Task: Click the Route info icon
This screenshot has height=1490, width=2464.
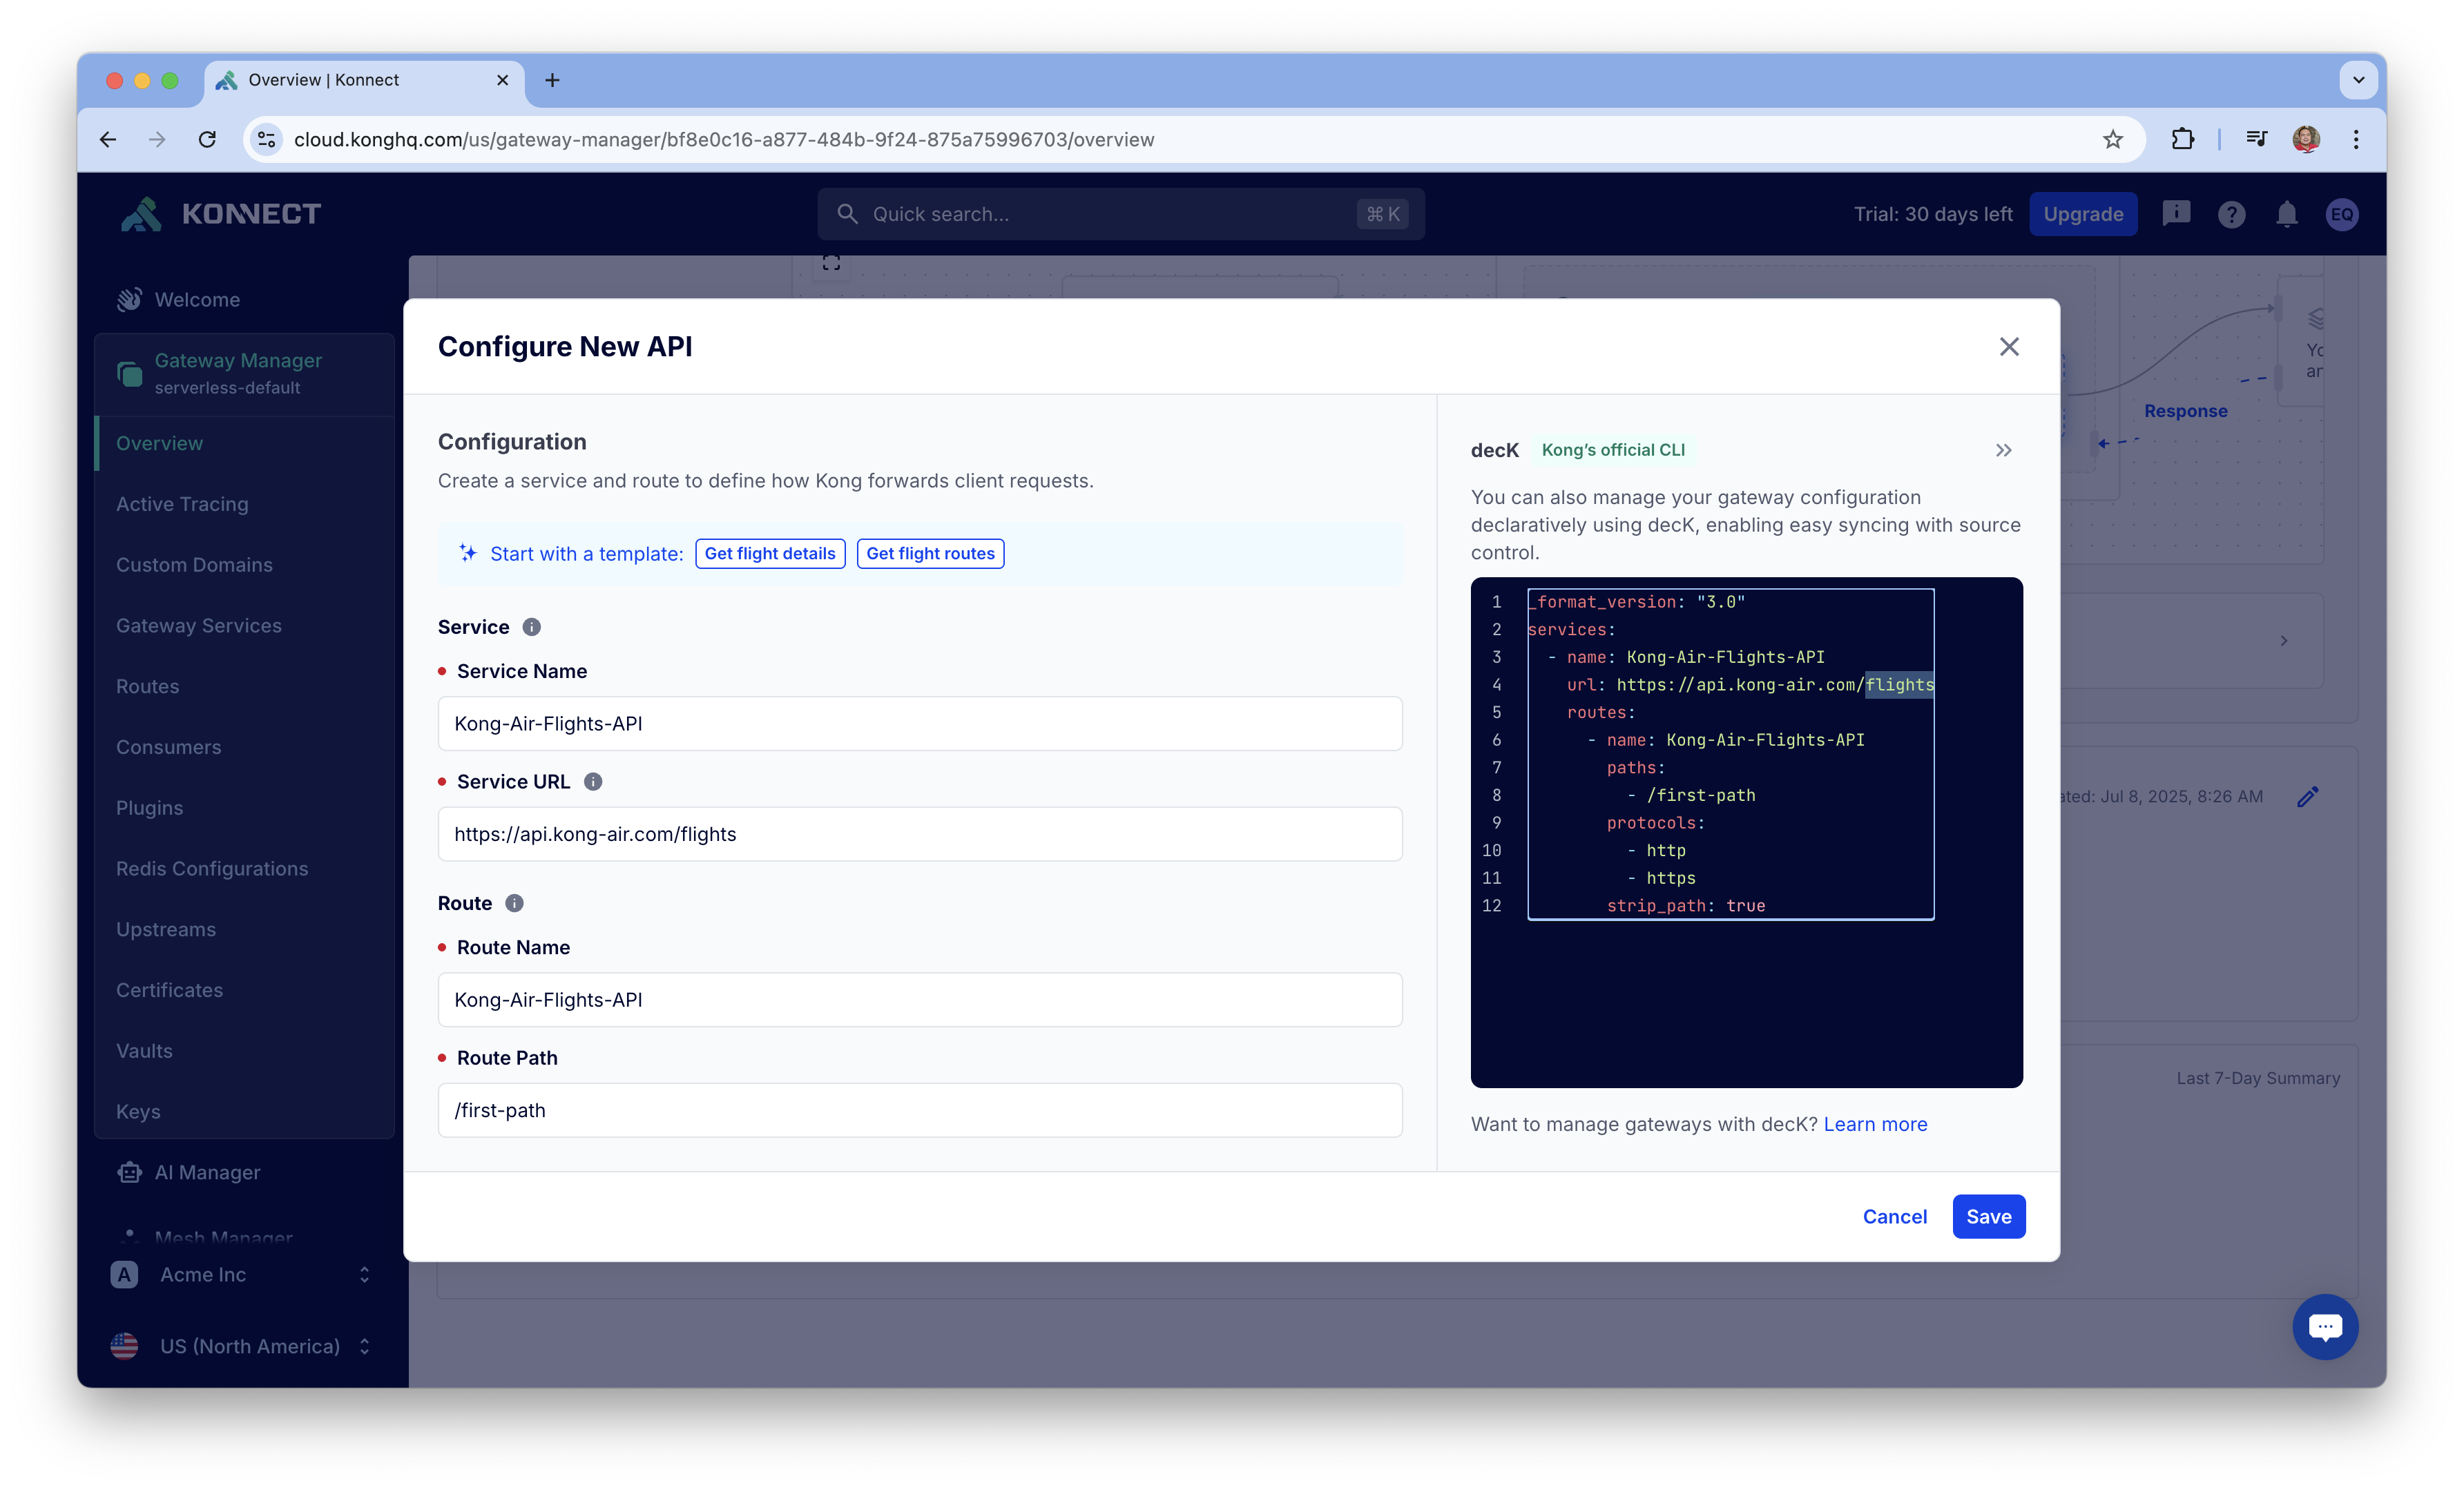Action: [x=514, y=903]
